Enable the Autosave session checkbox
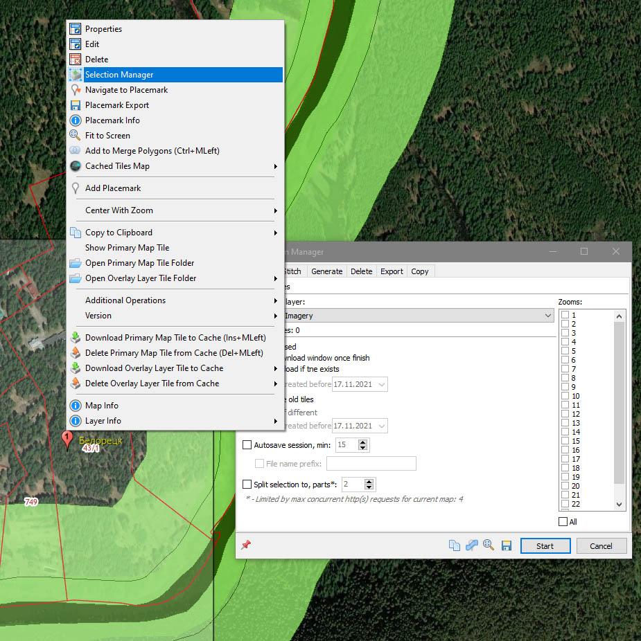641x641 pixels. point(247,445)
